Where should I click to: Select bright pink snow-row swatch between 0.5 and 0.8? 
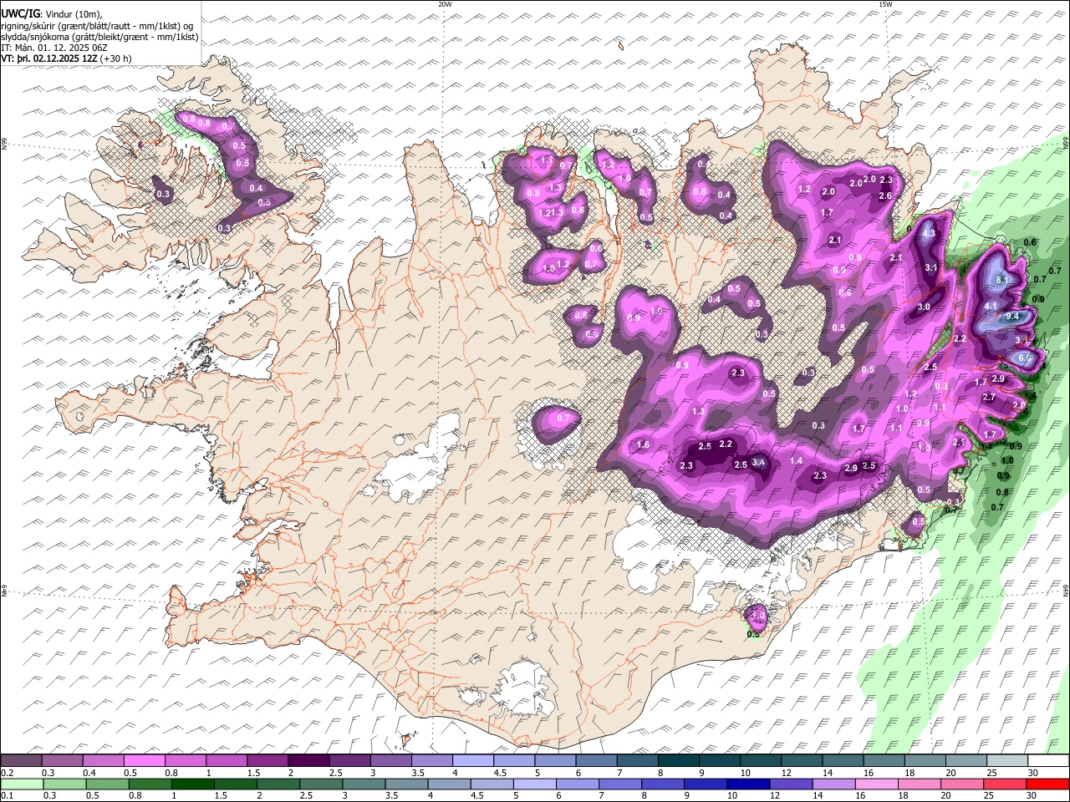click(x=144, y=761)
